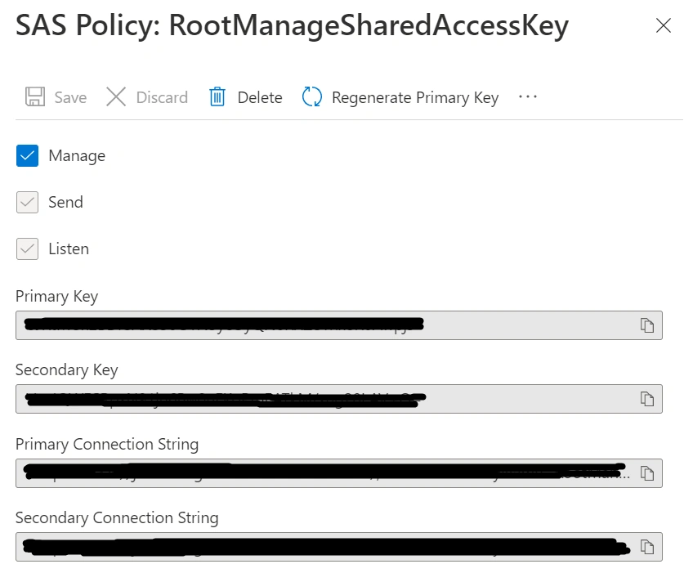
Task: Copy the Secondary Connection String
Action: [647, 547]
